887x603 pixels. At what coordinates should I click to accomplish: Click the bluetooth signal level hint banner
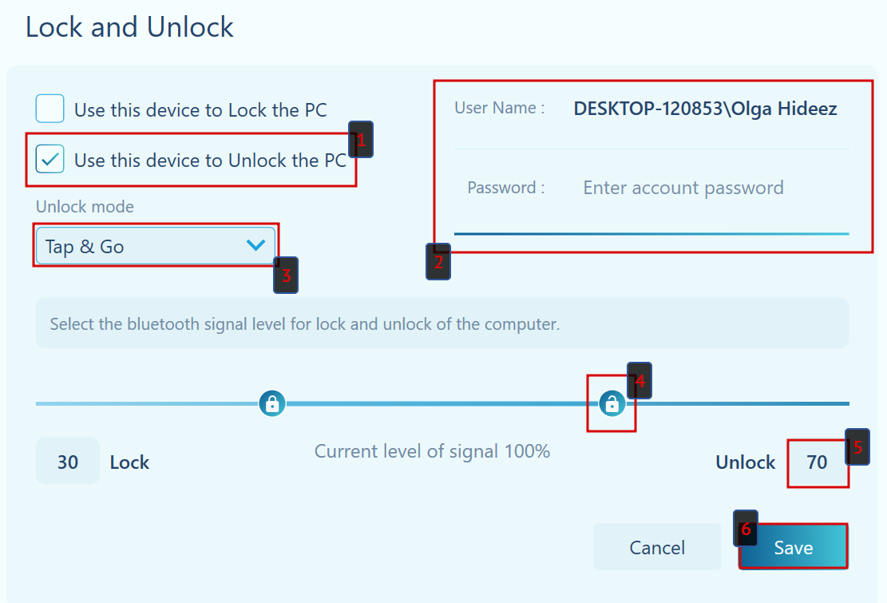click(442, 324)
